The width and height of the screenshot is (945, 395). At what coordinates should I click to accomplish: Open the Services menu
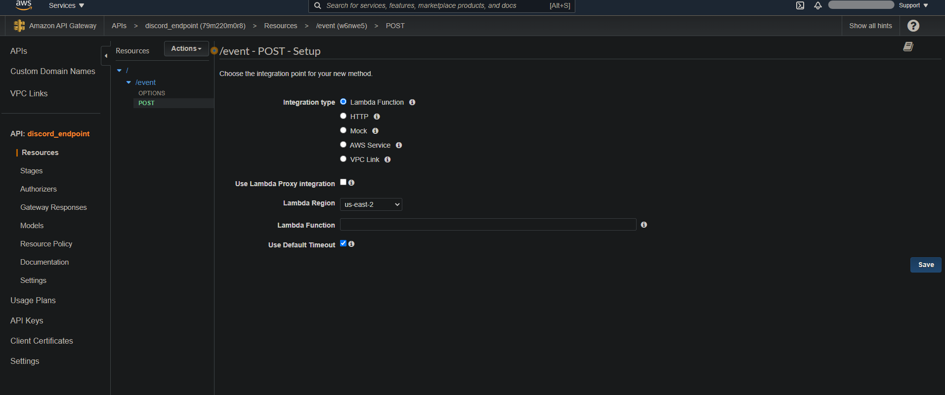pyautogui.click(x=67, y=5)
